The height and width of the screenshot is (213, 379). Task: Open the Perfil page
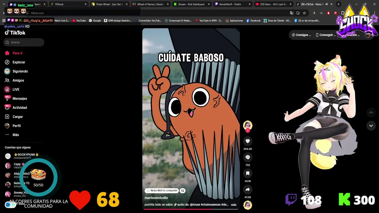(16, 126)
